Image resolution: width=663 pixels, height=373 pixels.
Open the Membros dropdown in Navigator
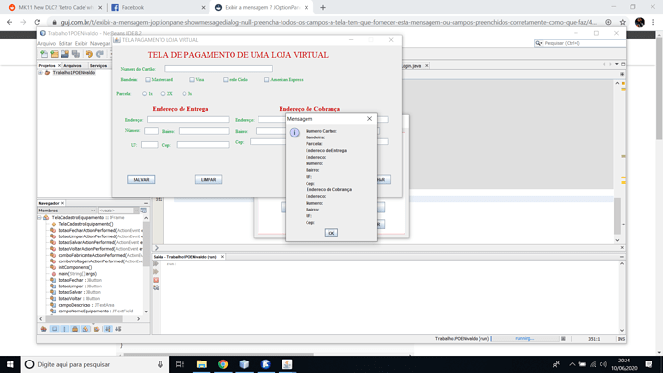tap(67, 211)
